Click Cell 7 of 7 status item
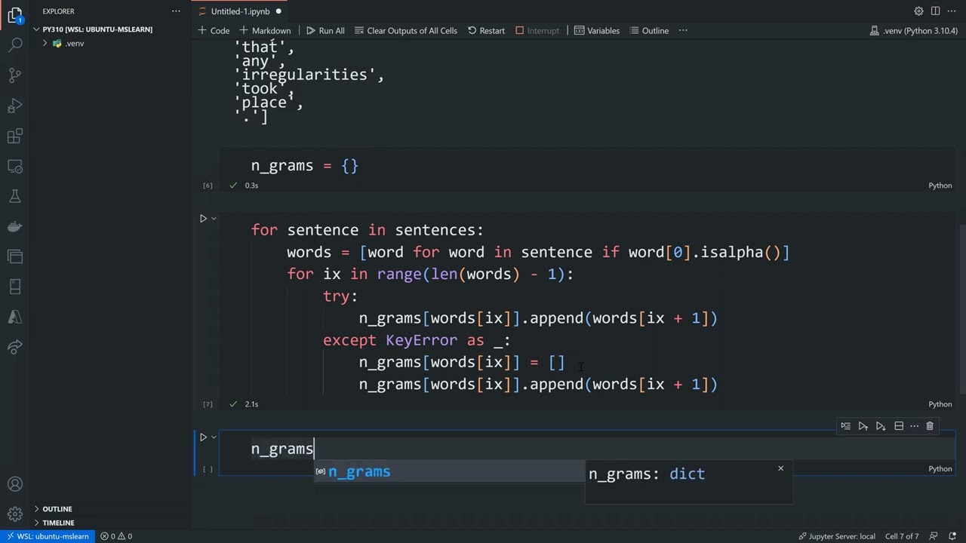The height and width of the screenshot is (543, 966). 902,536
